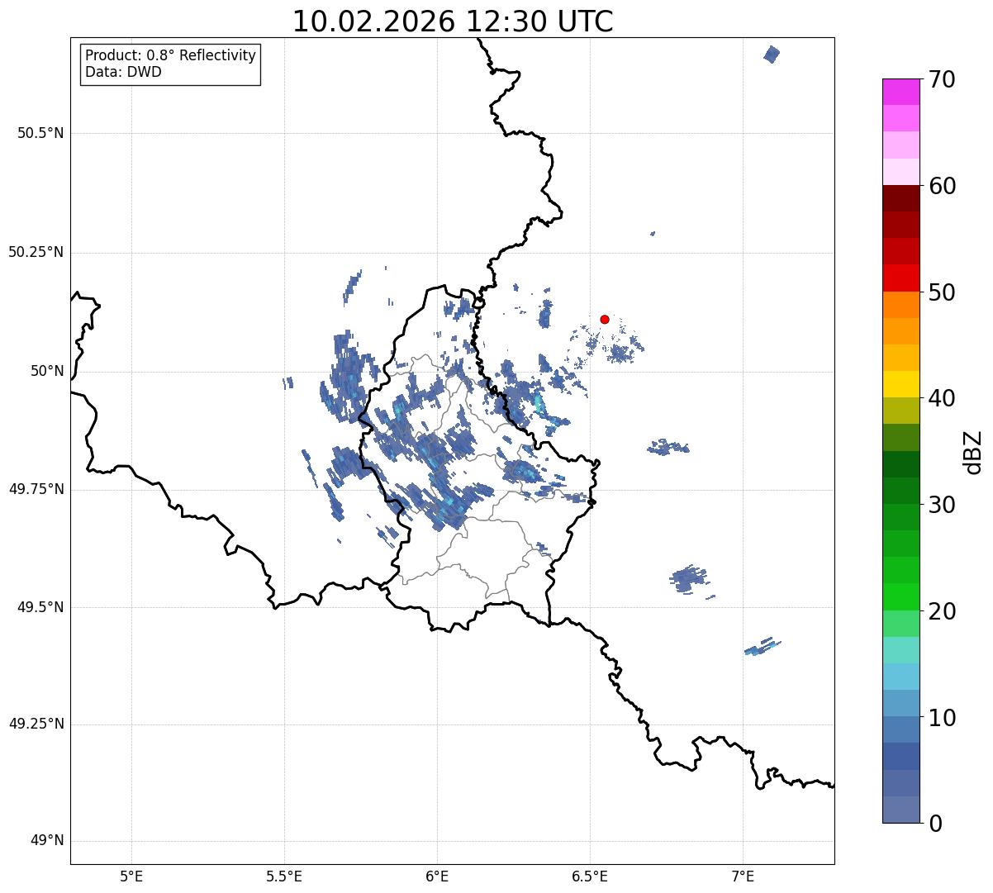Viewport: 993px width, 893px height.
Task: Click the yellow colorbar segment above 40
Action: 900,384
